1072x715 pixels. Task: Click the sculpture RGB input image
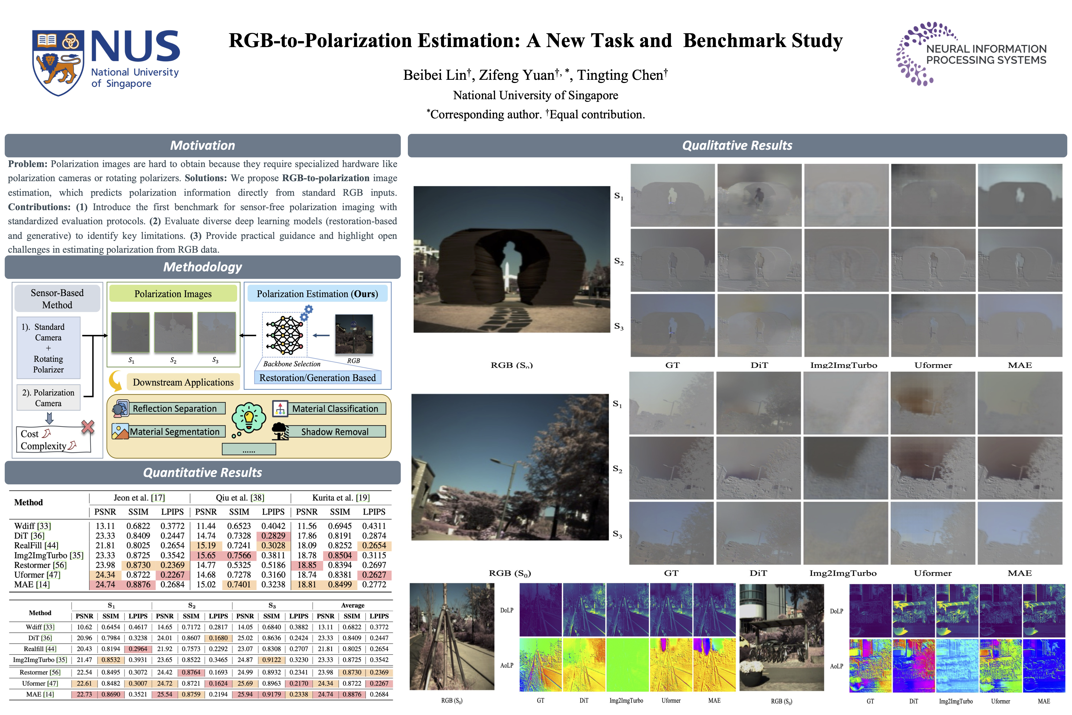click(x=511, y=259)
